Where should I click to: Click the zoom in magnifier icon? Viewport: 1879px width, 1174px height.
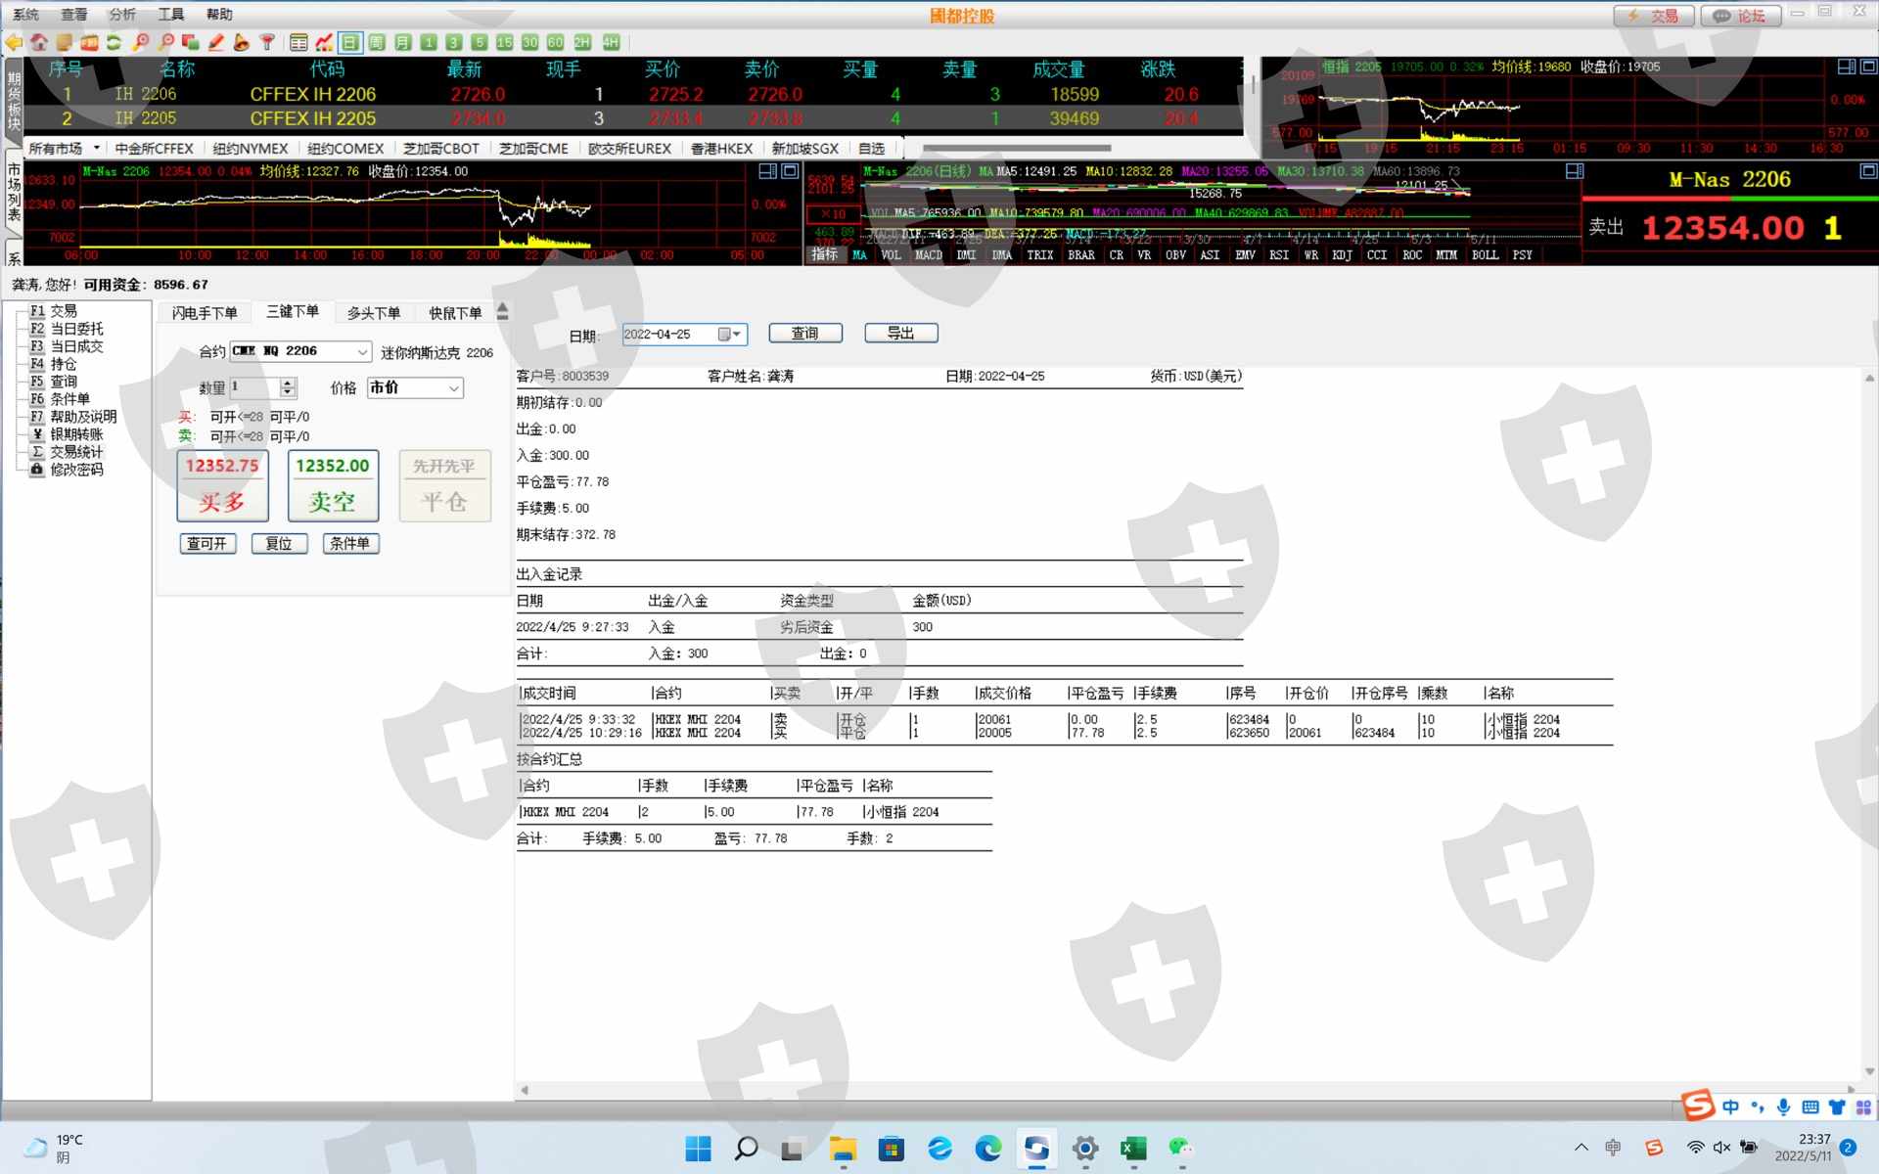pyautogui.click(x=141, y=42)
